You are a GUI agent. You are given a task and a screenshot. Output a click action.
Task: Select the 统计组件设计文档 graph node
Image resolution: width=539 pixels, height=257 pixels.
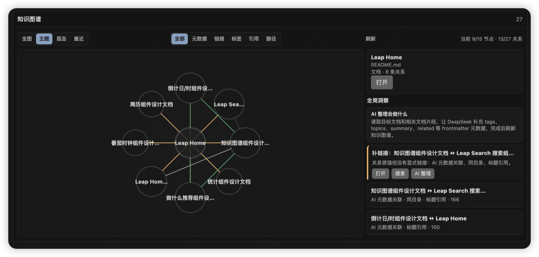pos(229,182)
